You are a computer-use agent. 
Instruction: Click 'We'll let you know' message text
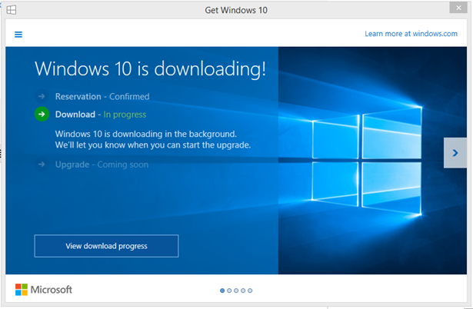(x=153, y=145)
